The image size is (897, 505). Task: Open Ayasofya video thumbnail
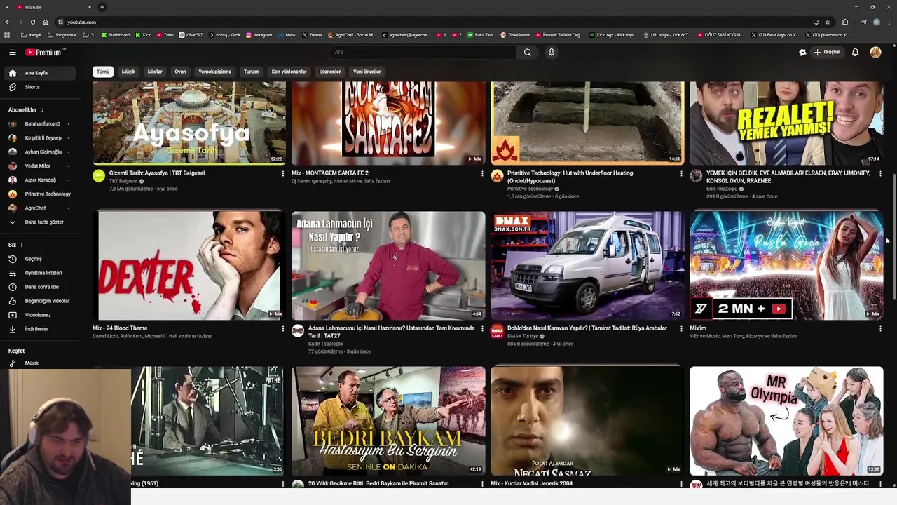coord(189,123)
